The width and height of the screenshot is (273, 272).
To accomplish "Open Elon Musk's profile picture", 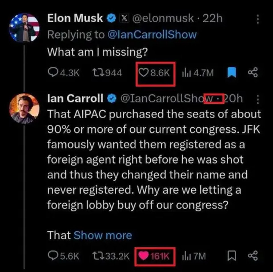I will pyautogui.click(x=24, y=28).
